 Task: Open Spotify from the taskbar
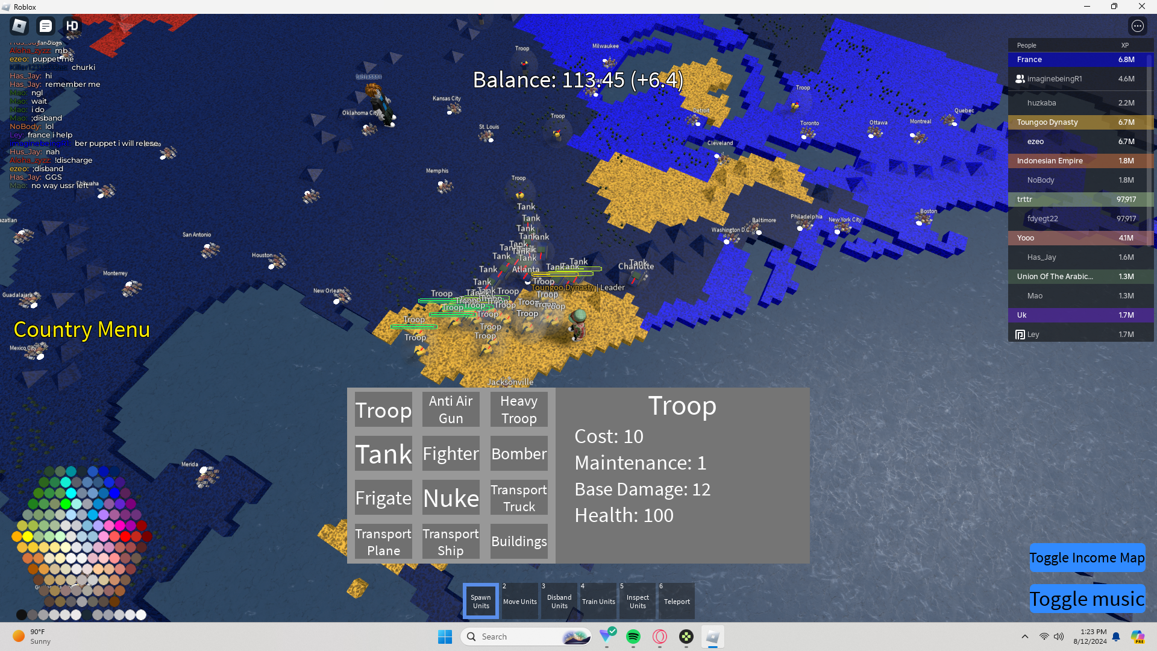click(633, 637)
